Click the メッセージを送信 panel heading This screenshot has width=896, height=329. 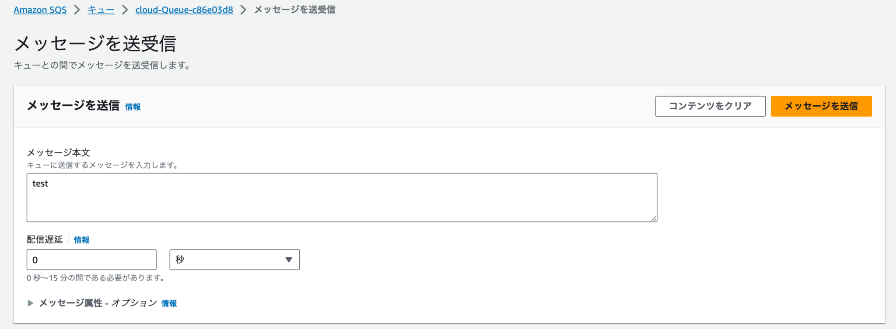(x=71, y=106)
